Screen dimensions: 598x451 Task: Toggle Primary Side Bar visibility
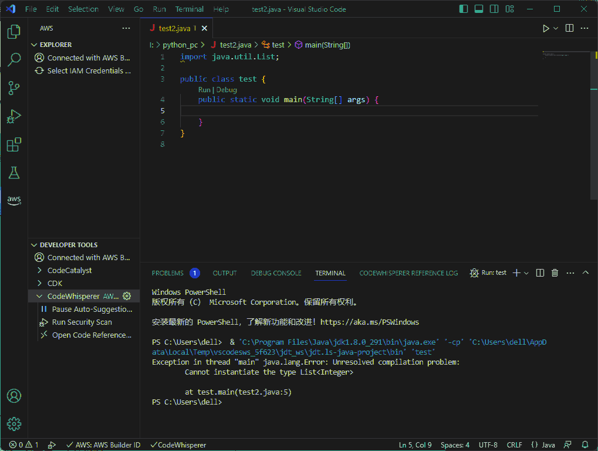point(464,9)
